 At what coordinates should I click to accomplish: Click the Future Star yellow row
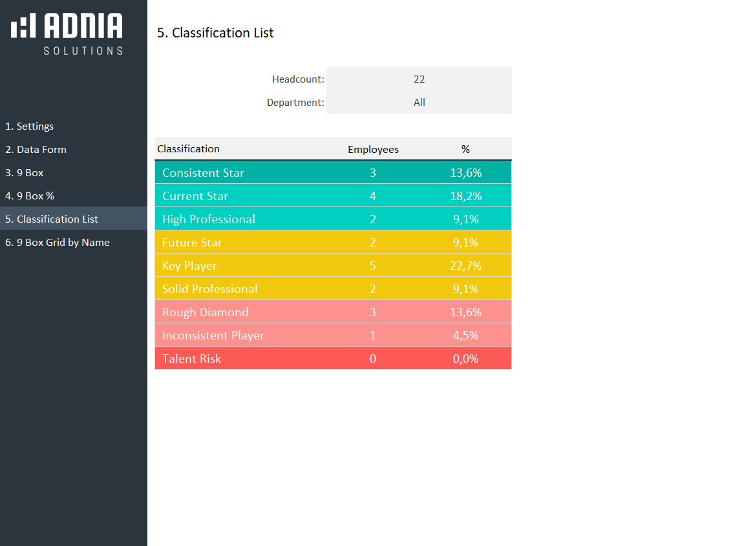pos(192,243)
